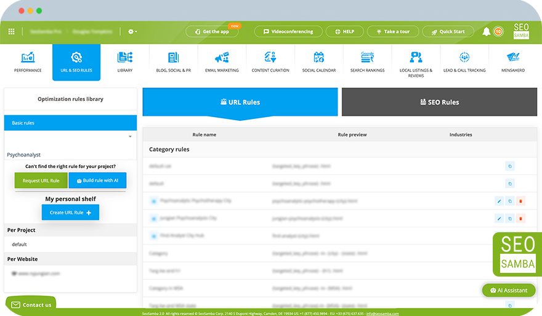Click blue icon beside Find Analyst City Hub

pos(153,236)
